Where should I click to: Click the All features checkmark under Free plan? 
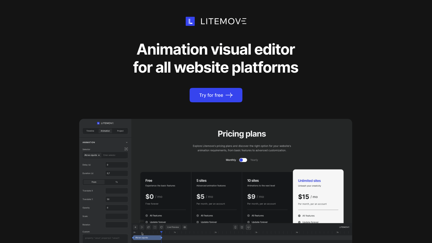147,215
